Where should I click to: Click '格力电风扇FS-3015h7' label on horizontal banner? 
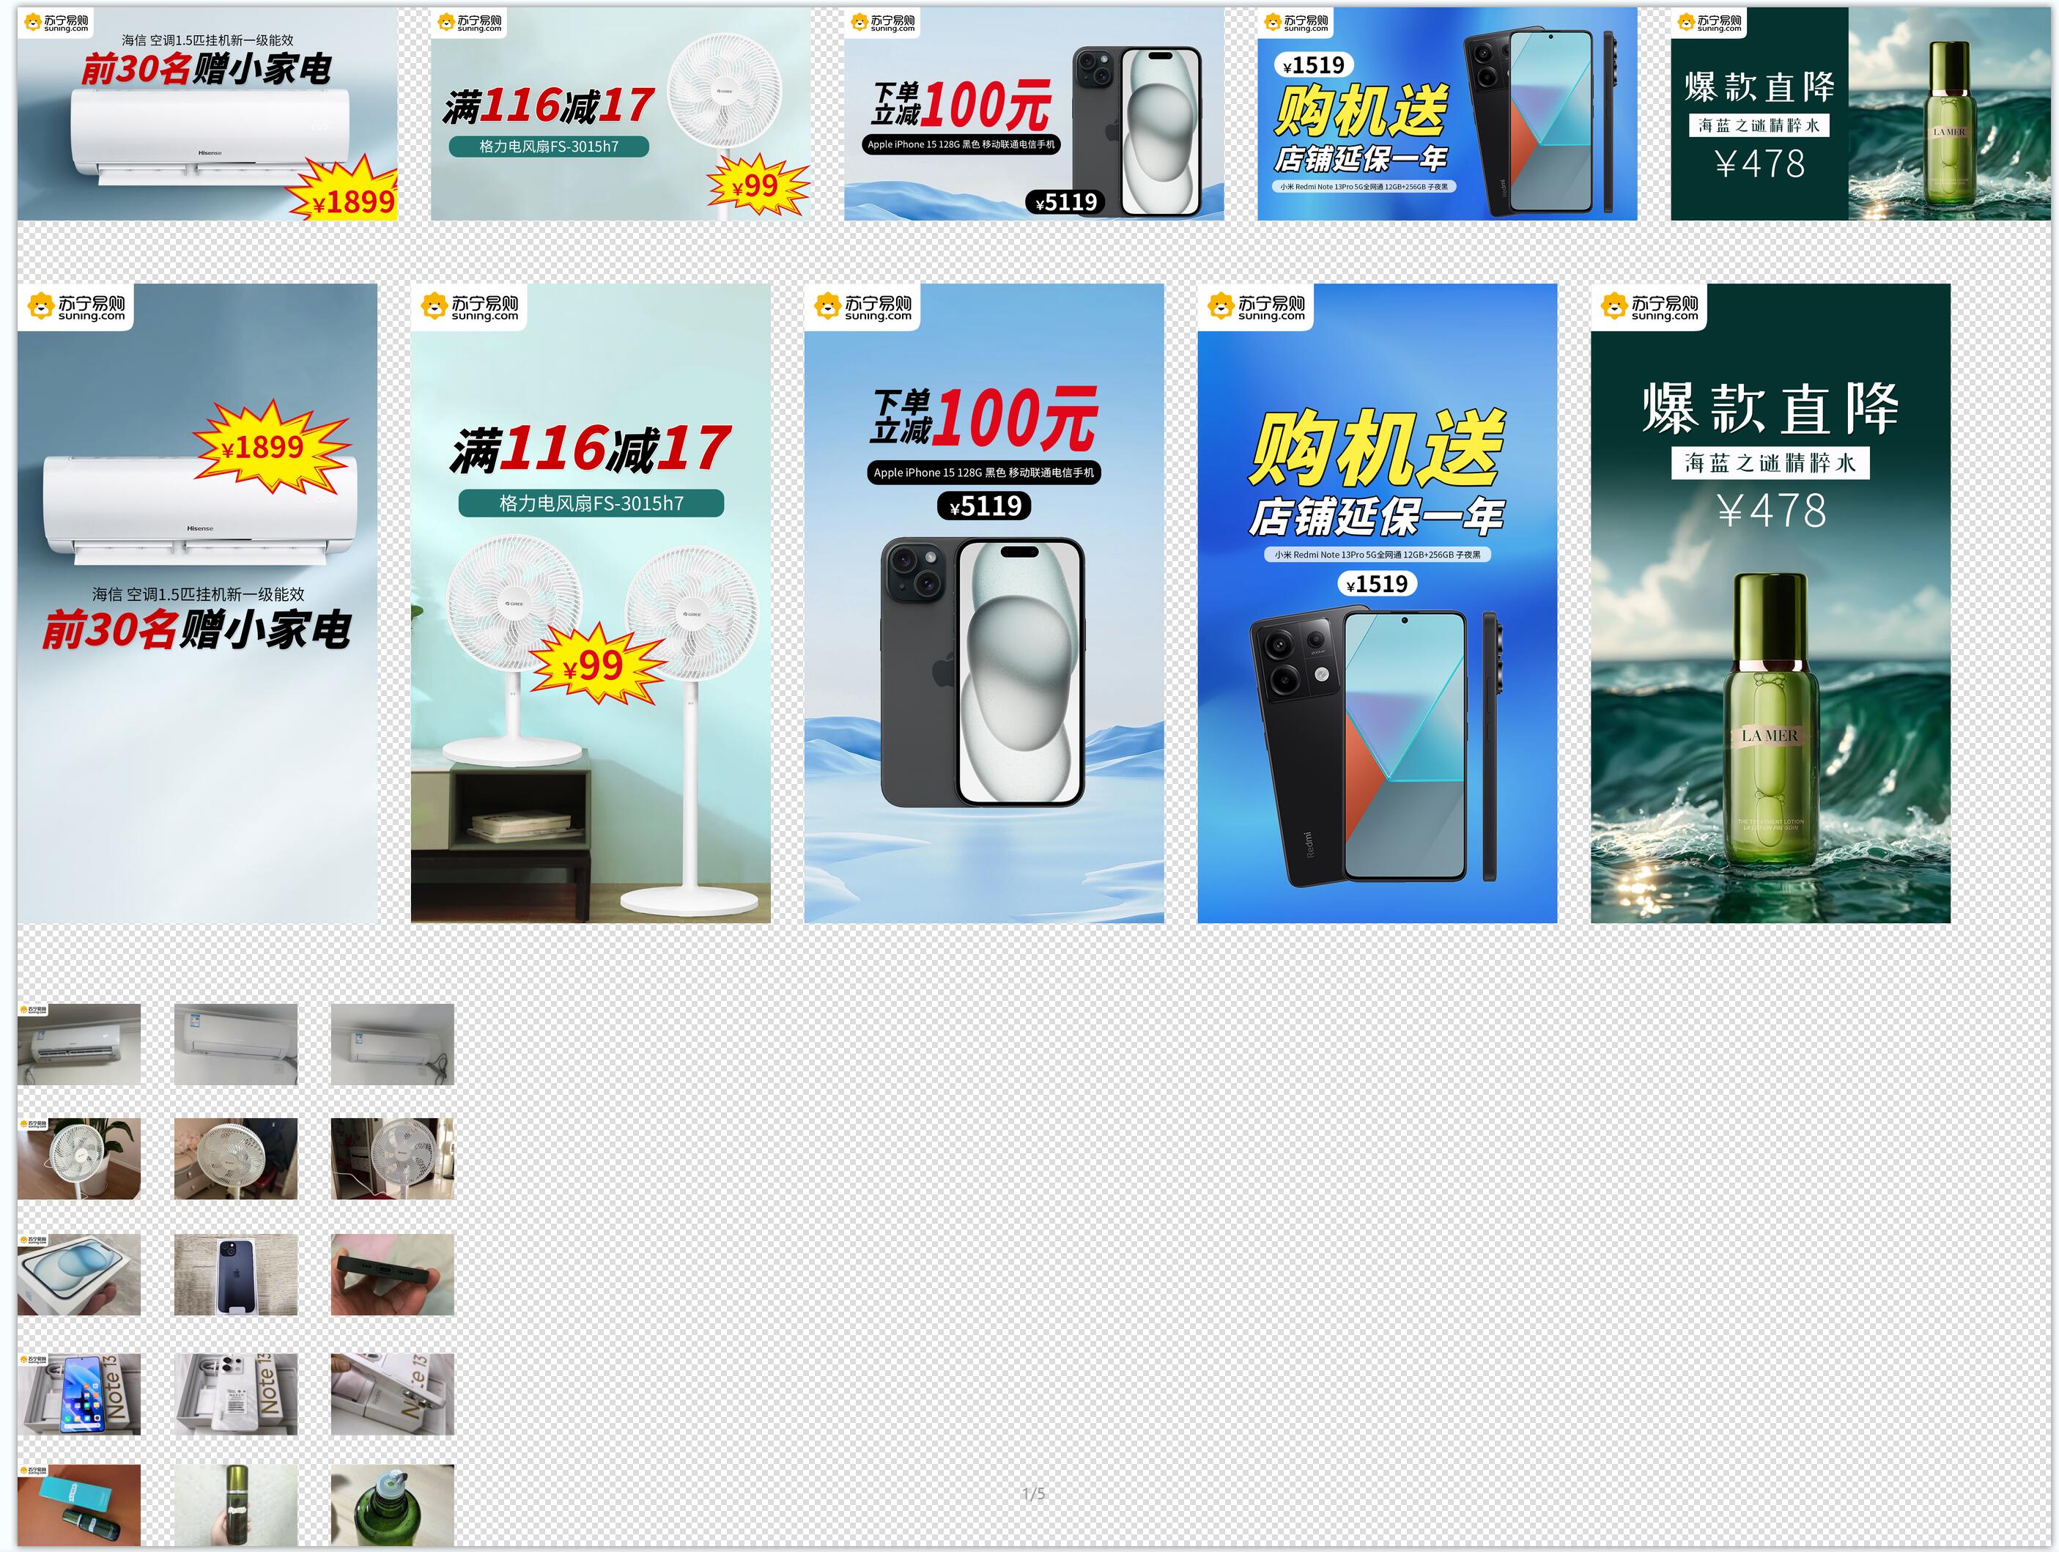(x=548, y=146)
